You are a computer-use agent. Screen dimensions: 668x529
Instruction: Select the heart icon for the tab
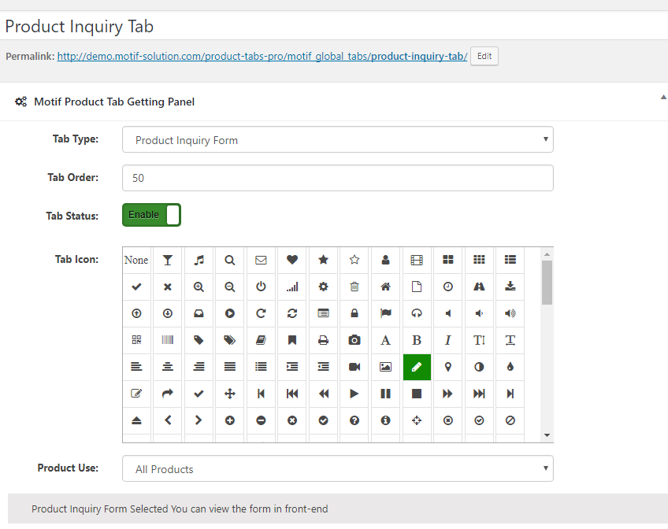click(x=291, y=260)
